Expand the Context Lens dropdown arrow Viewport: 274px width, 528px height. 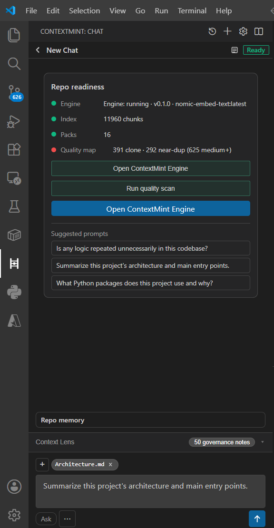point(263,442)
